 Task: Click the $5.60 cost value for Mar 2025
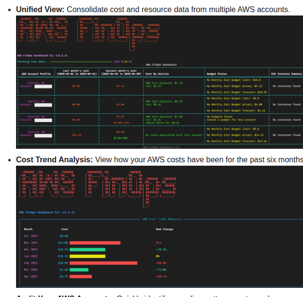(64, 270)
